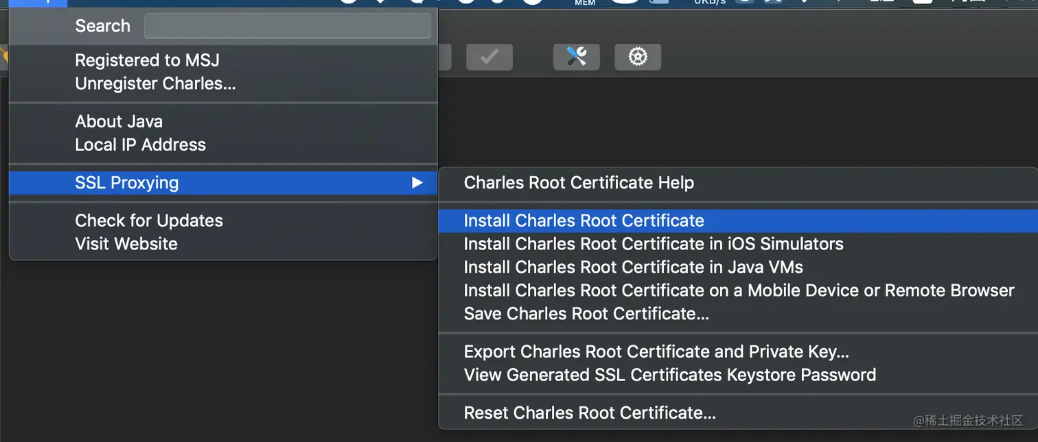This screenshot has height=442, width=1038.
Task: Select Check for Updates
Action: [223, 221]
